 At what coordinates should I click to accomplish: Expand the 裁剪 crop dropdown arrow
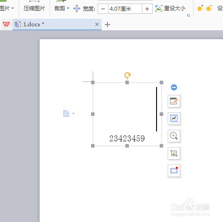click(x=68, y=8)
